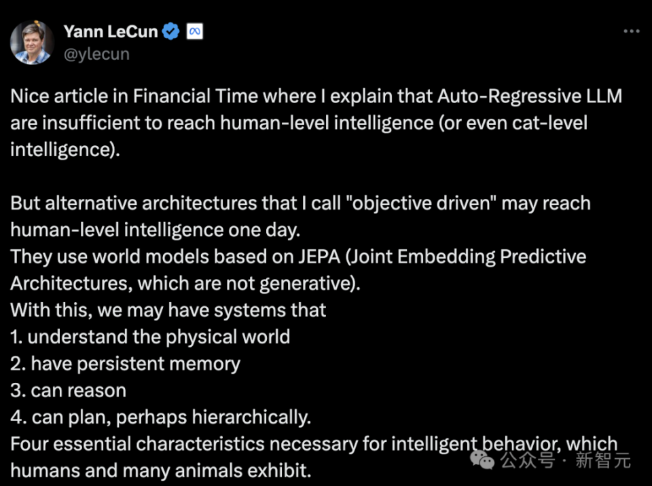Image resolution: width=652 pixels, height=486 pixels.
Task: Click list item "can plan, perhaps hierarchically"
Action: coord(171,417)
